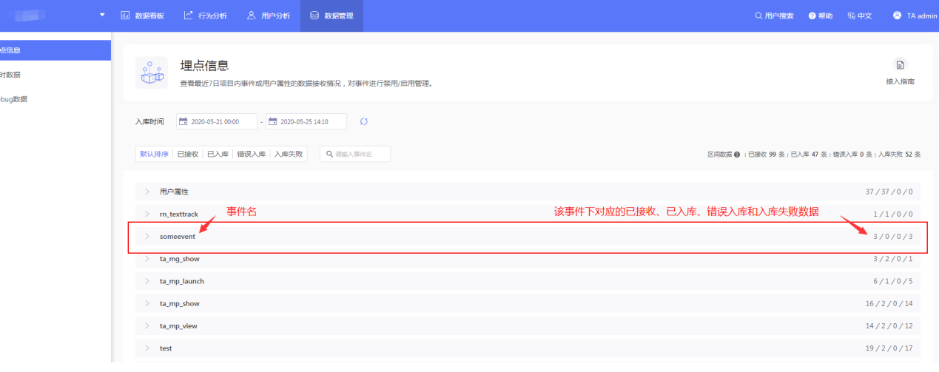Click the start date field 2020-05-21 00:00

coord(217,121)
